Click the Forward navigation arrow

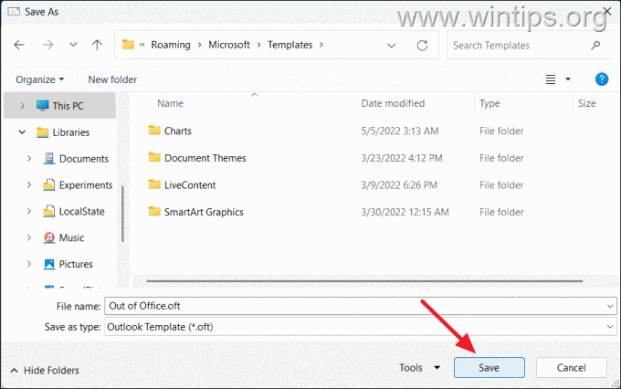(47, 45)
